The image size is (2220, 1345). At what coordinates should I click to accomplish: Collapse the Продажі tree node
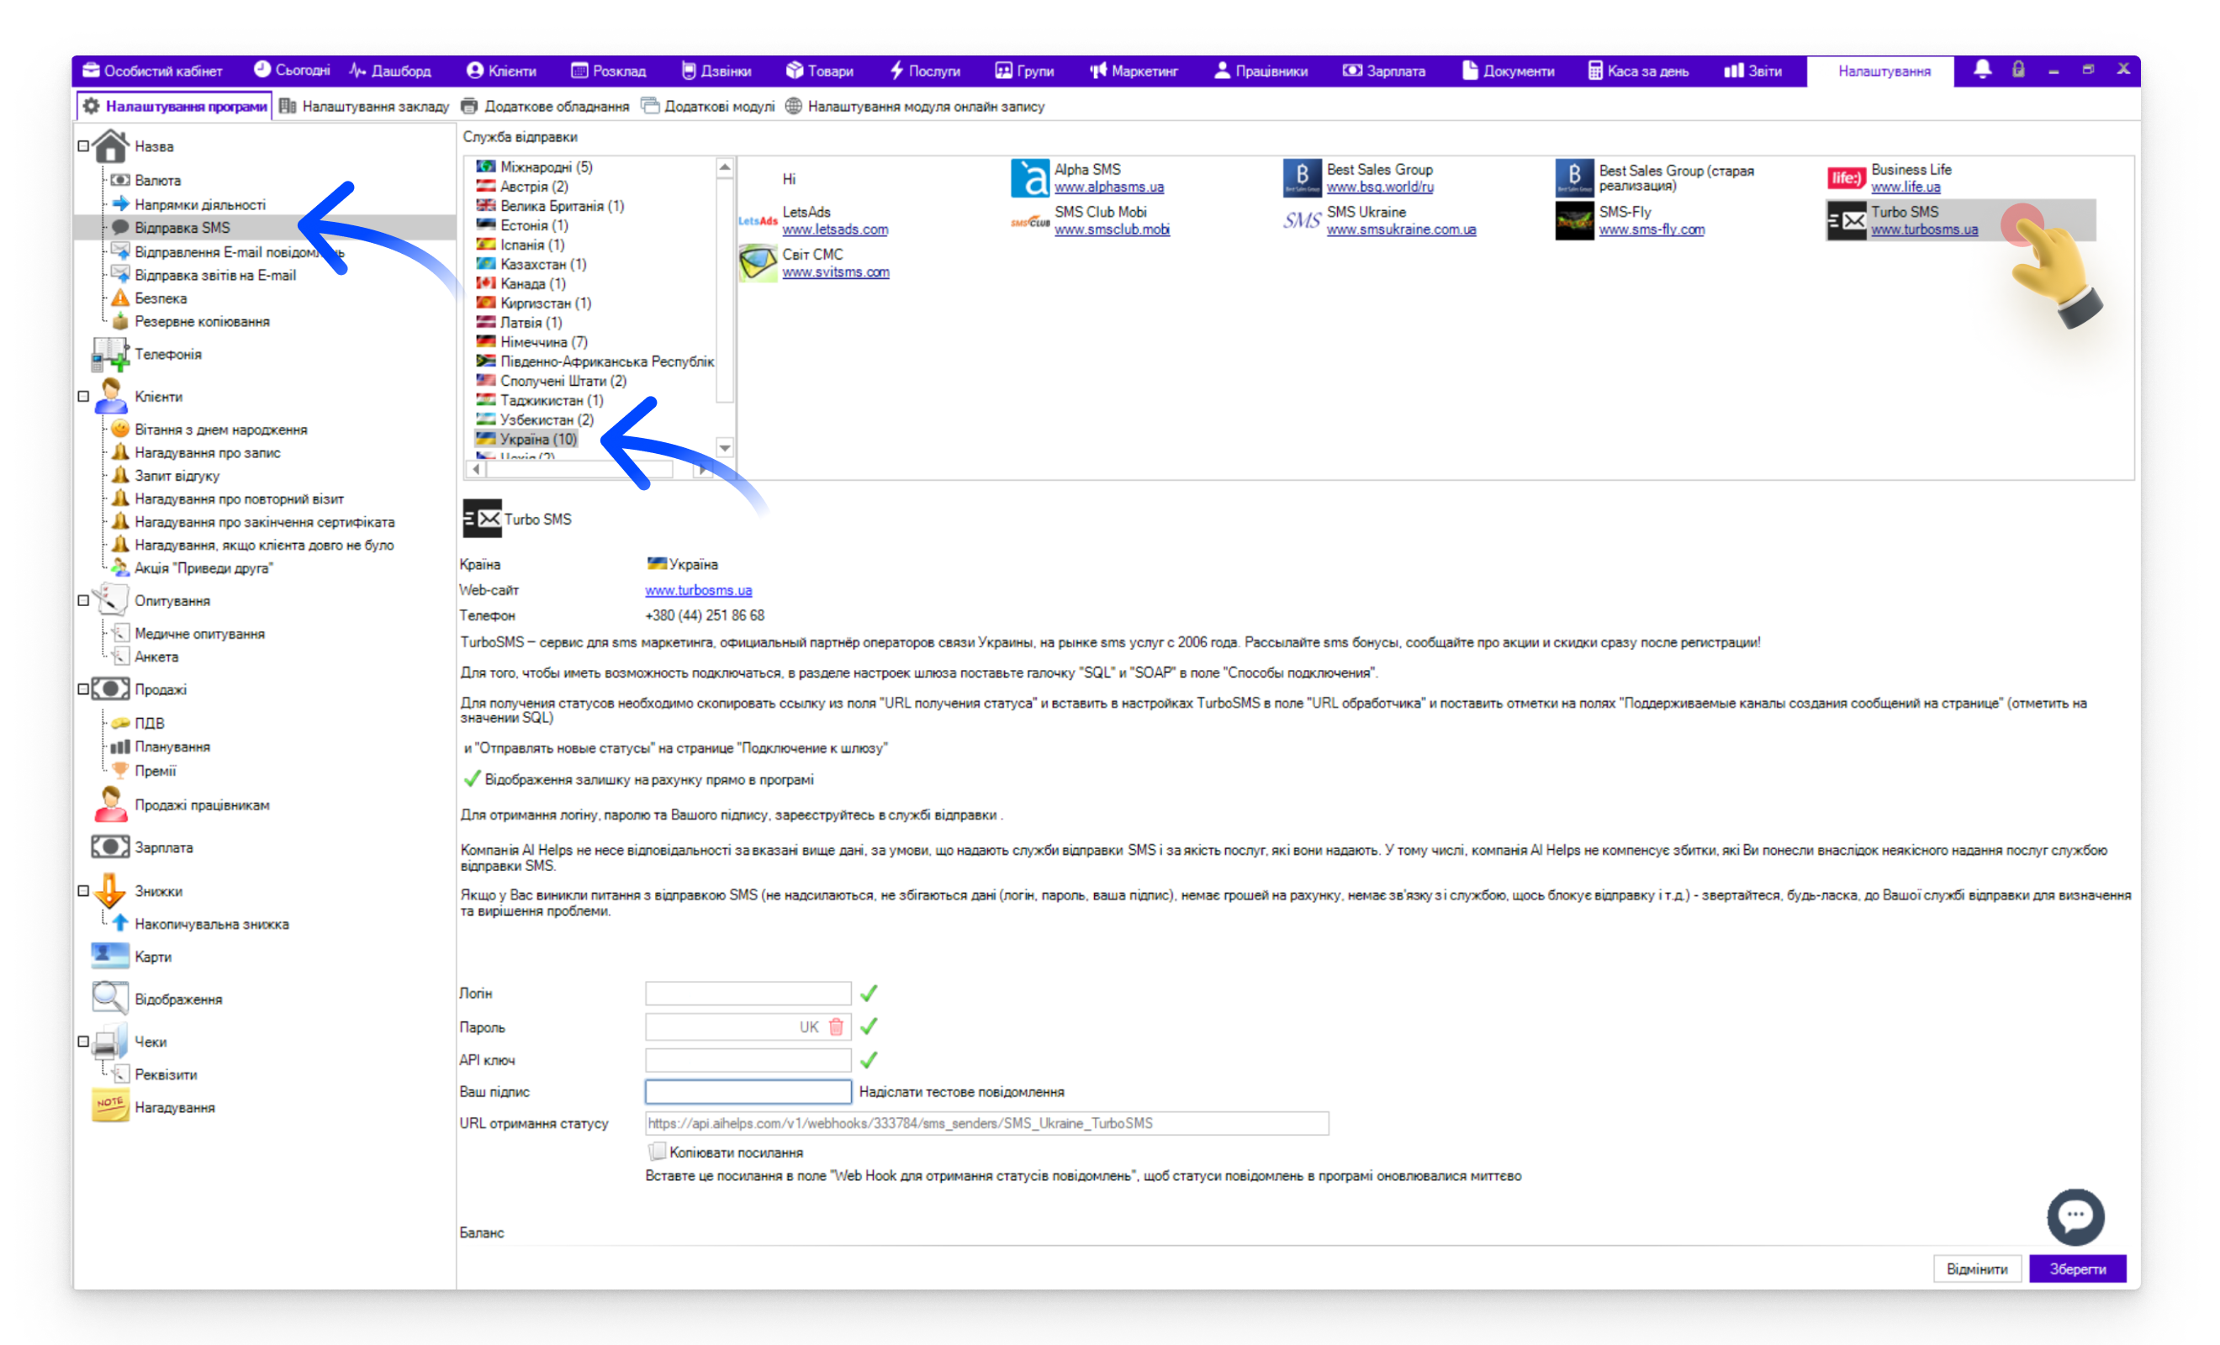click(x=84, y=689)
